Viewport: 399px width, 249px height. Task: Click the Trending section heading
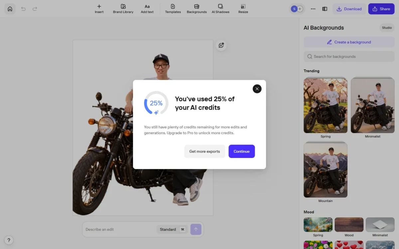[312, 71]
